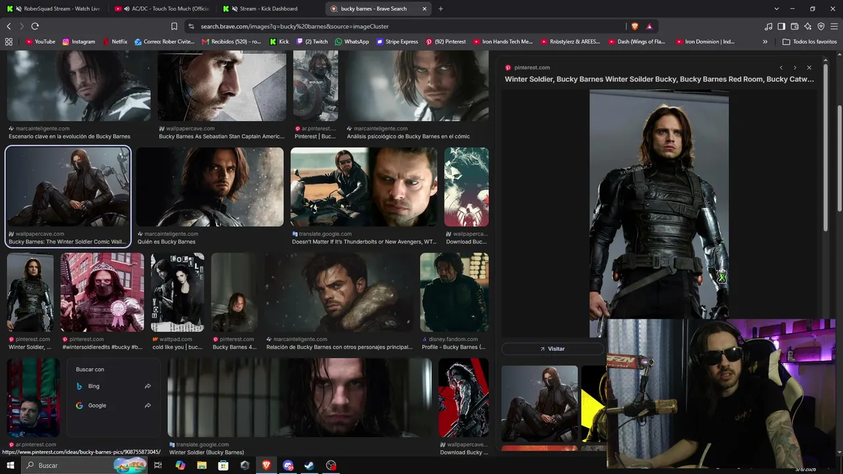Screen dimensions: 843x474
Task: Open the Netflix bookmark
Action: (115, 41)
